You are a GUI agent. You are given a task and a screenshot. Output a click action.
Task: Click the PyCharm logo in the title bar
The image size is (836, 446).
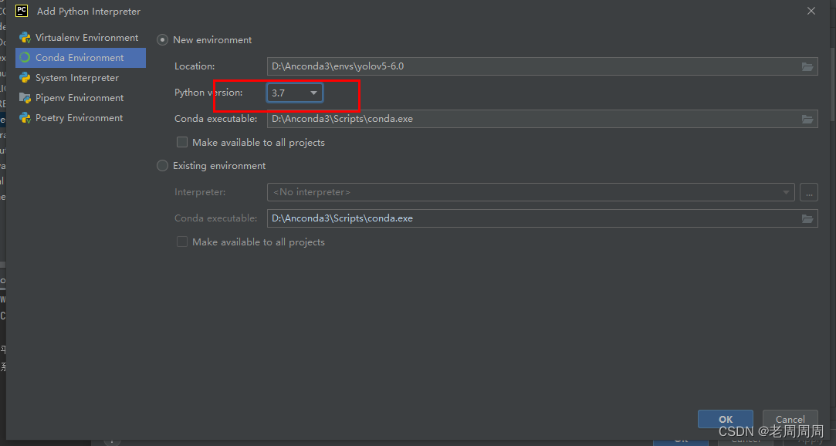pyautogui.click(x=22, y=11)
